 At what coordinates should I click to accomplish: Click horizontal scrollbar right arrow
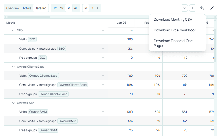(x=215, y=17)
